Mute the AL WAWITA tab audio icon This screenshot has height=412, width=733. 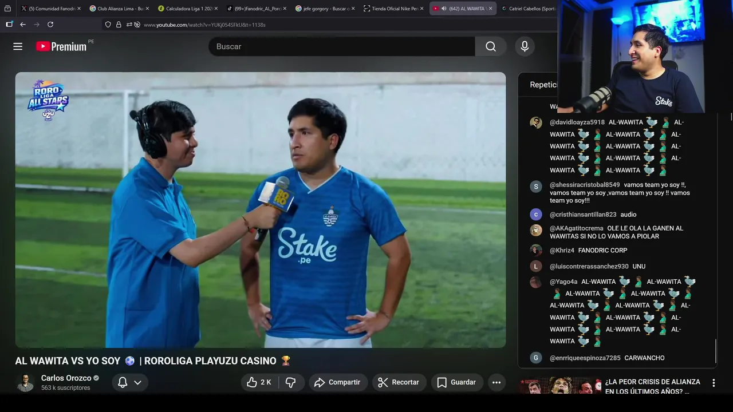pyautogui.click(x=444, y=9)
